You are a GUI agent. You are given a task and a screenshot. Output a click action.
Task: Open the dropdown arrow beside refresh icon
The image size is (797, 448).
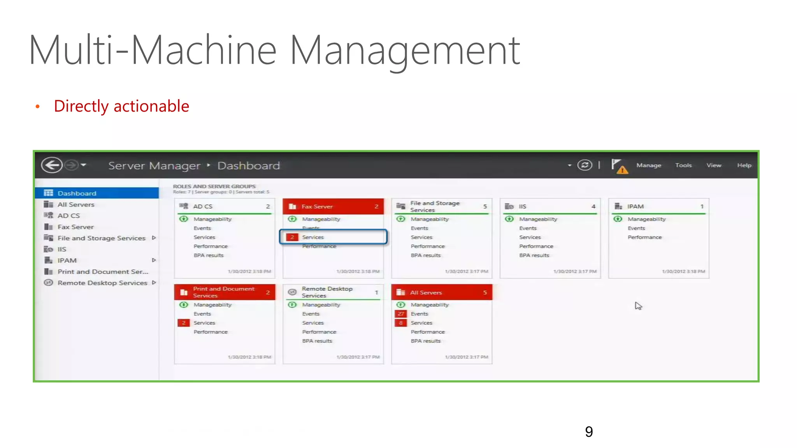(569, 166)
